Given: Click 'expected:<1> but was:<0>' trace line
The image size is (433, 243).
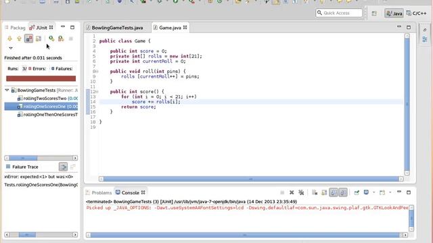Looking at the screenshot, I should point(39,177).
